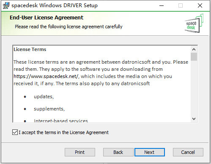Viewport: 211px width, 164px height.
Task: Click the Print button
Action: click(80, 152)
